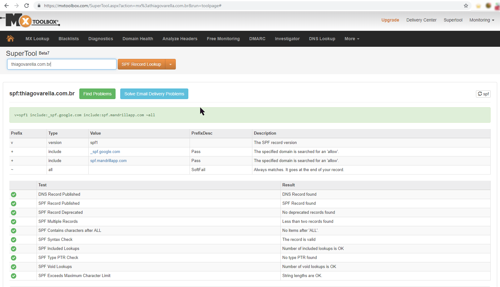Screen dimensions: 500x287
Task: Click the check beside SPF Contains characters after ALL
Action: (13, 231)
